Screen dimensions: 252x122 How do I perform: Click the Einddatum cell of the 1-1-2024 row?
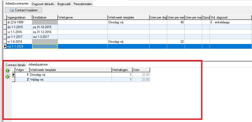45,46
